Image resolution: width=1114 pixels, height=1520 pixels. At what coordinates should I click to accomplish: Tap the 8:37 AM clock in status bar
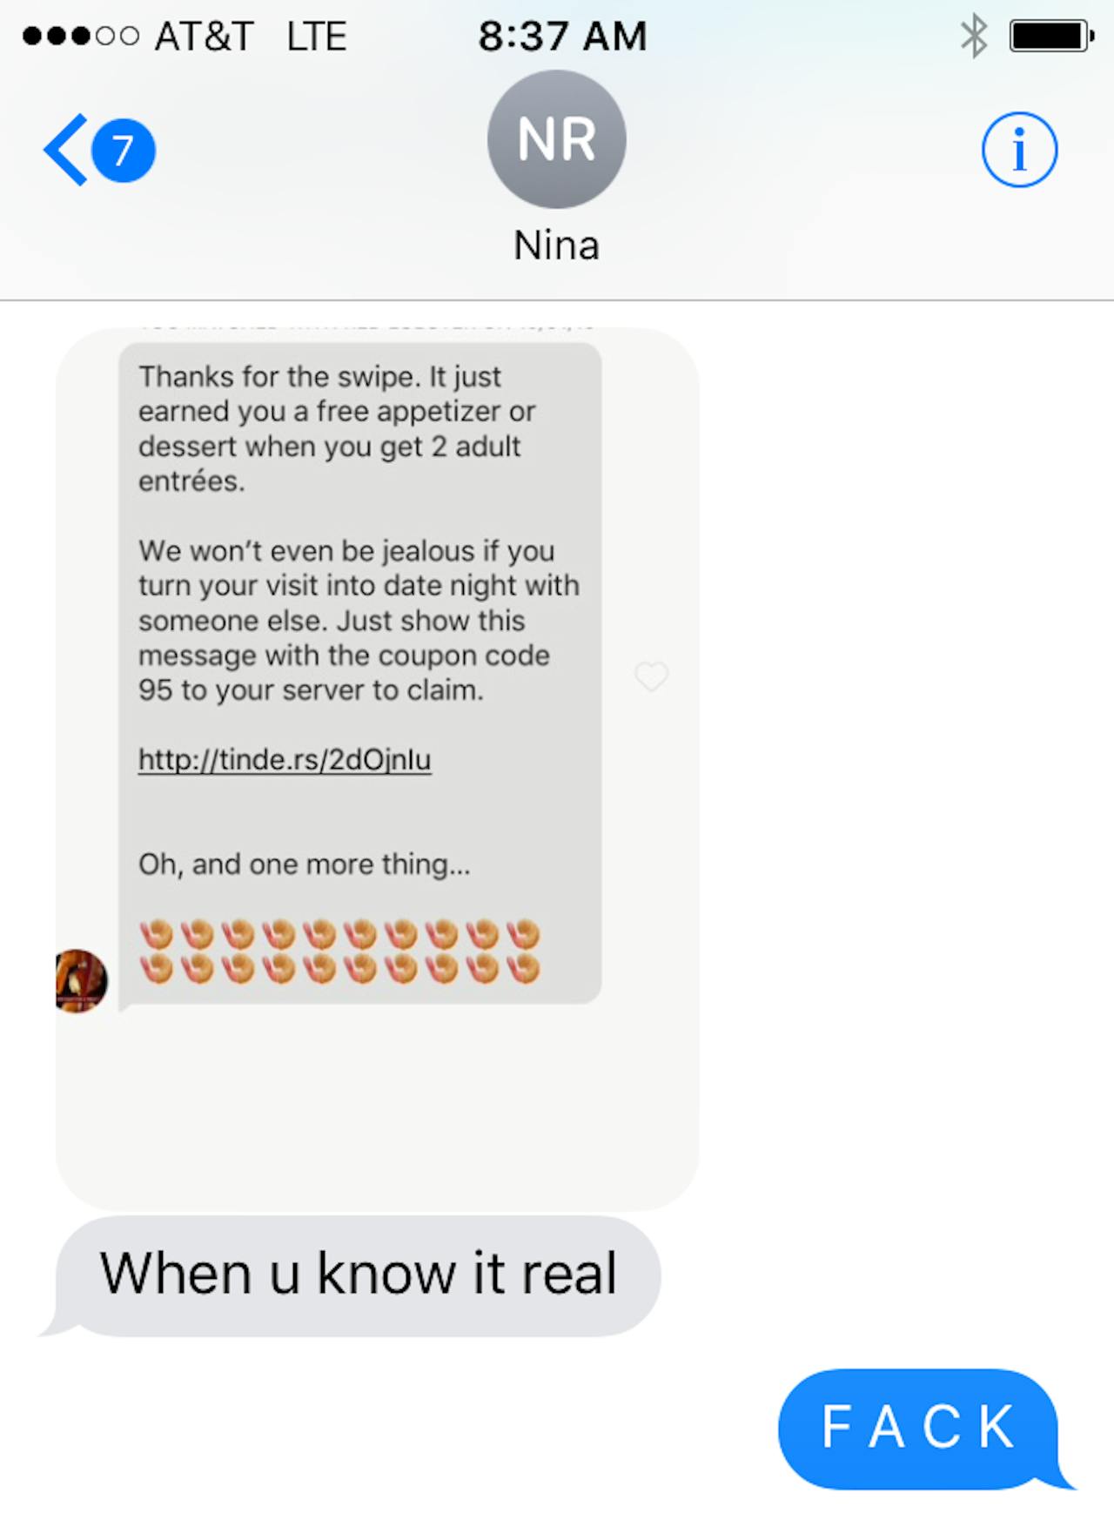[x=562, y=37]
